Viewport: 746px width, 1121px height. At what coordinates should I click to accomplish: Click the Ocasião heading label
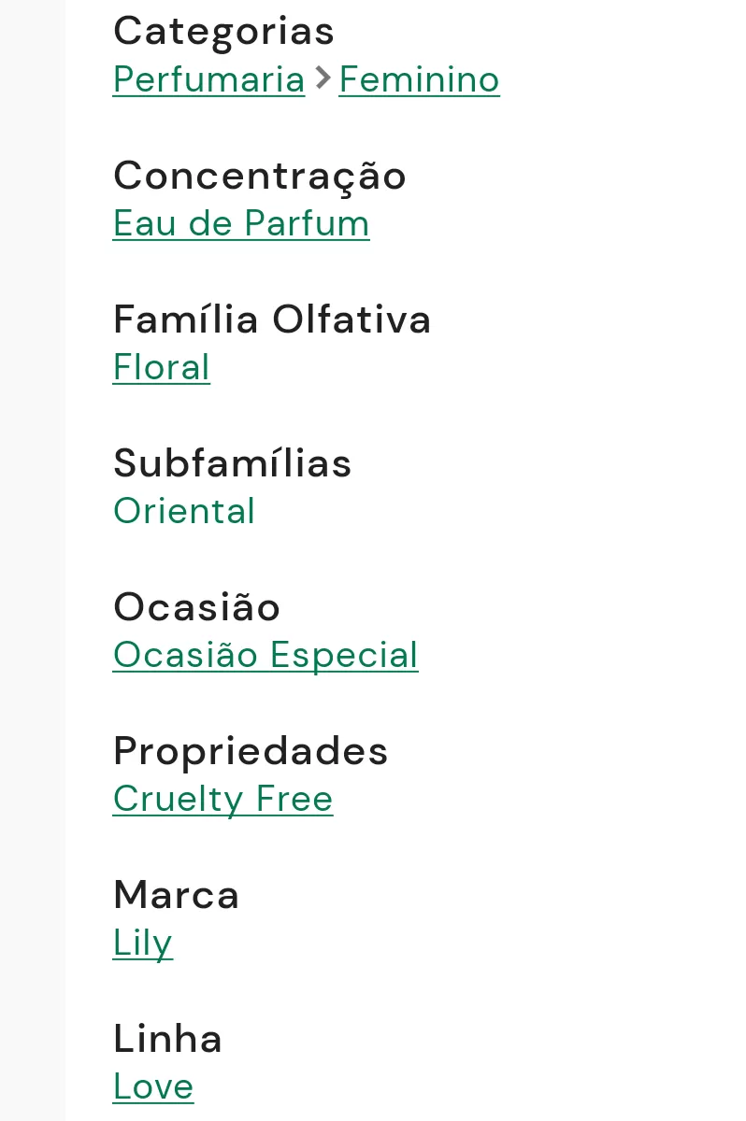click(x=196, y=607)
